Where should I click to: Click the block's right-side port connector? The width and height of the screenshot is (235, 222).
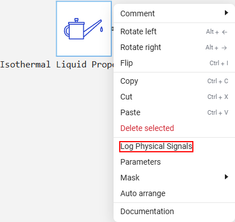(112, 29)
